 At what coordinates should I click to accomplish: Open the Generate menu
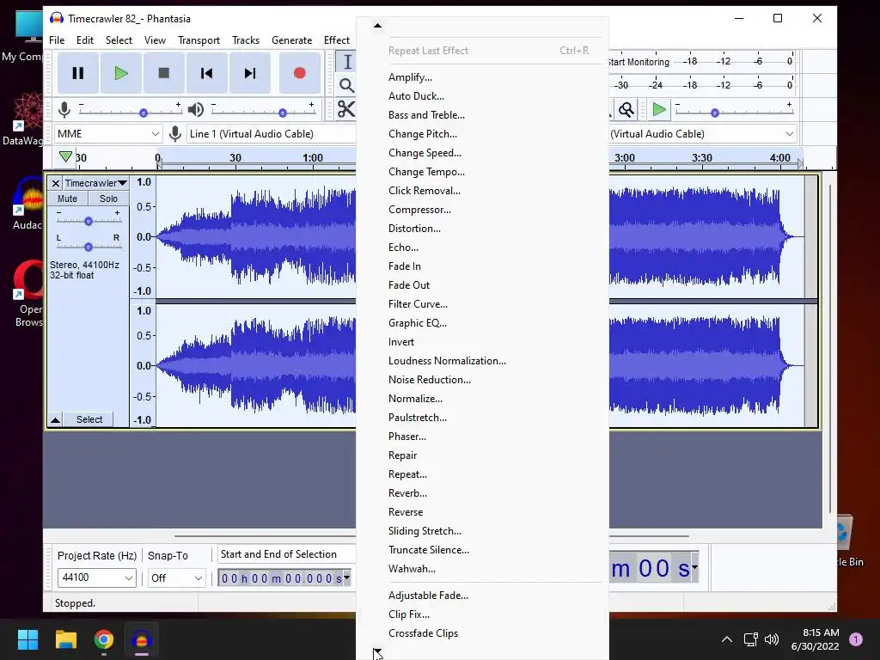click(292, 40)
